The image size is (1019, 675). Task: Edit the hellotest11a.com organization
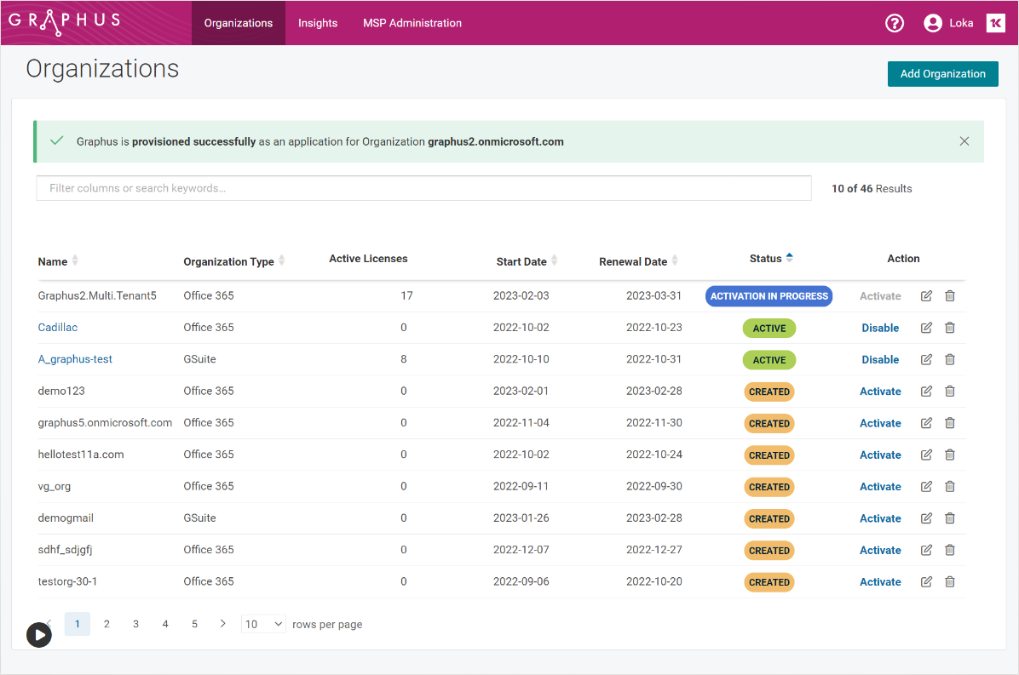[926, 455]
